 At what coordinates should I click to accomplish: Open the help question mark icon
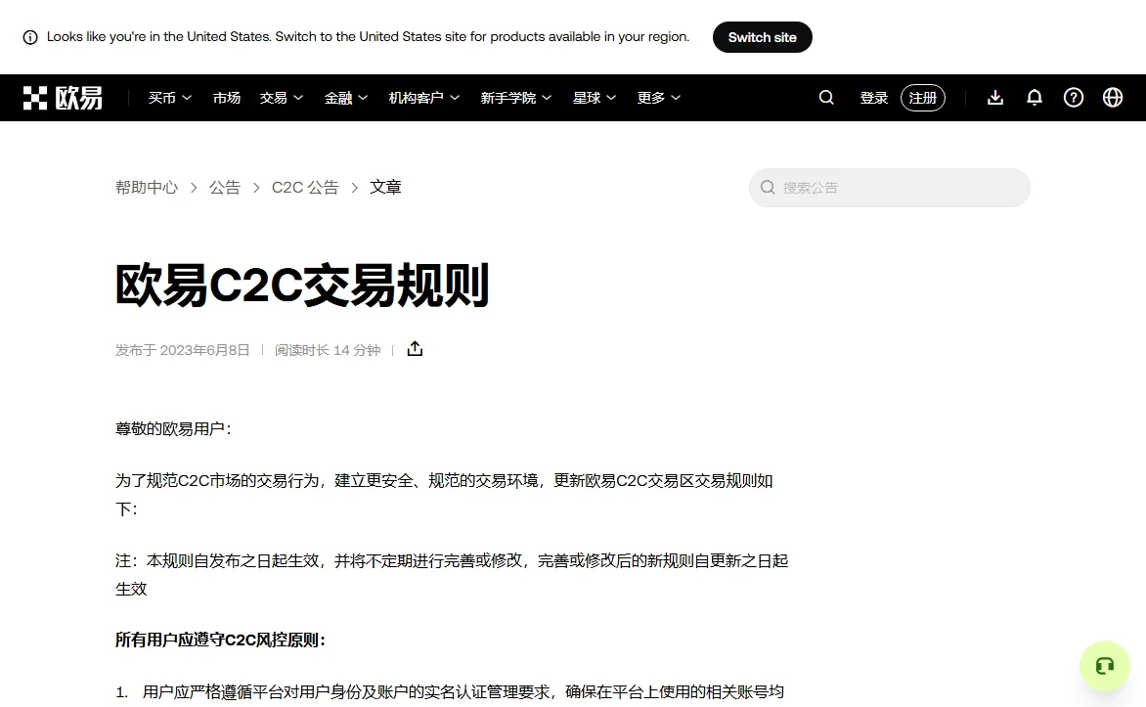[1073, 97]
